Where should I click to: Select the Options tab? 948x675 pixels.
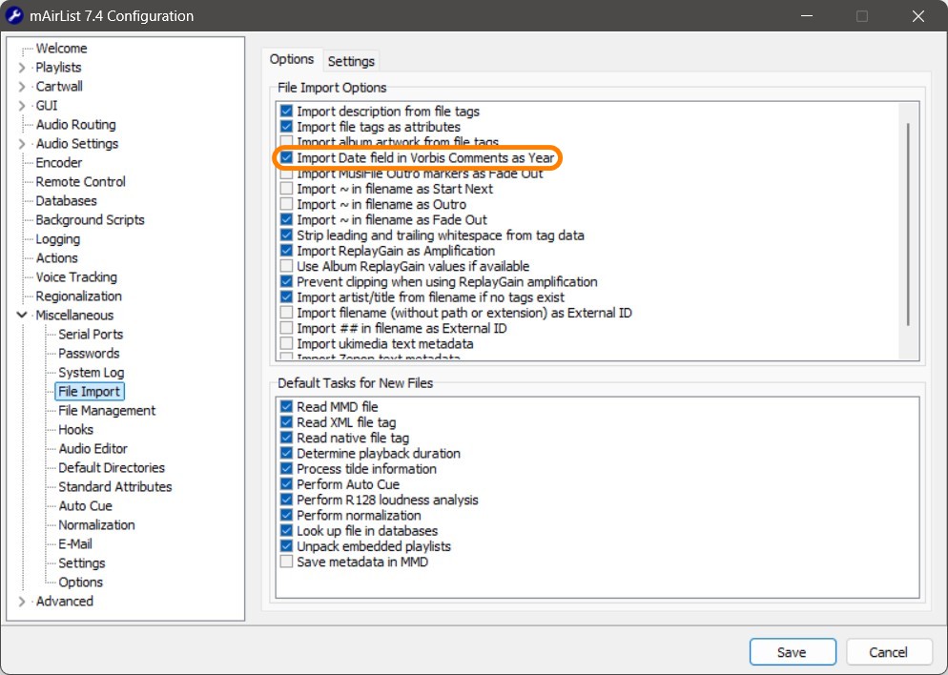pos(292,59)
